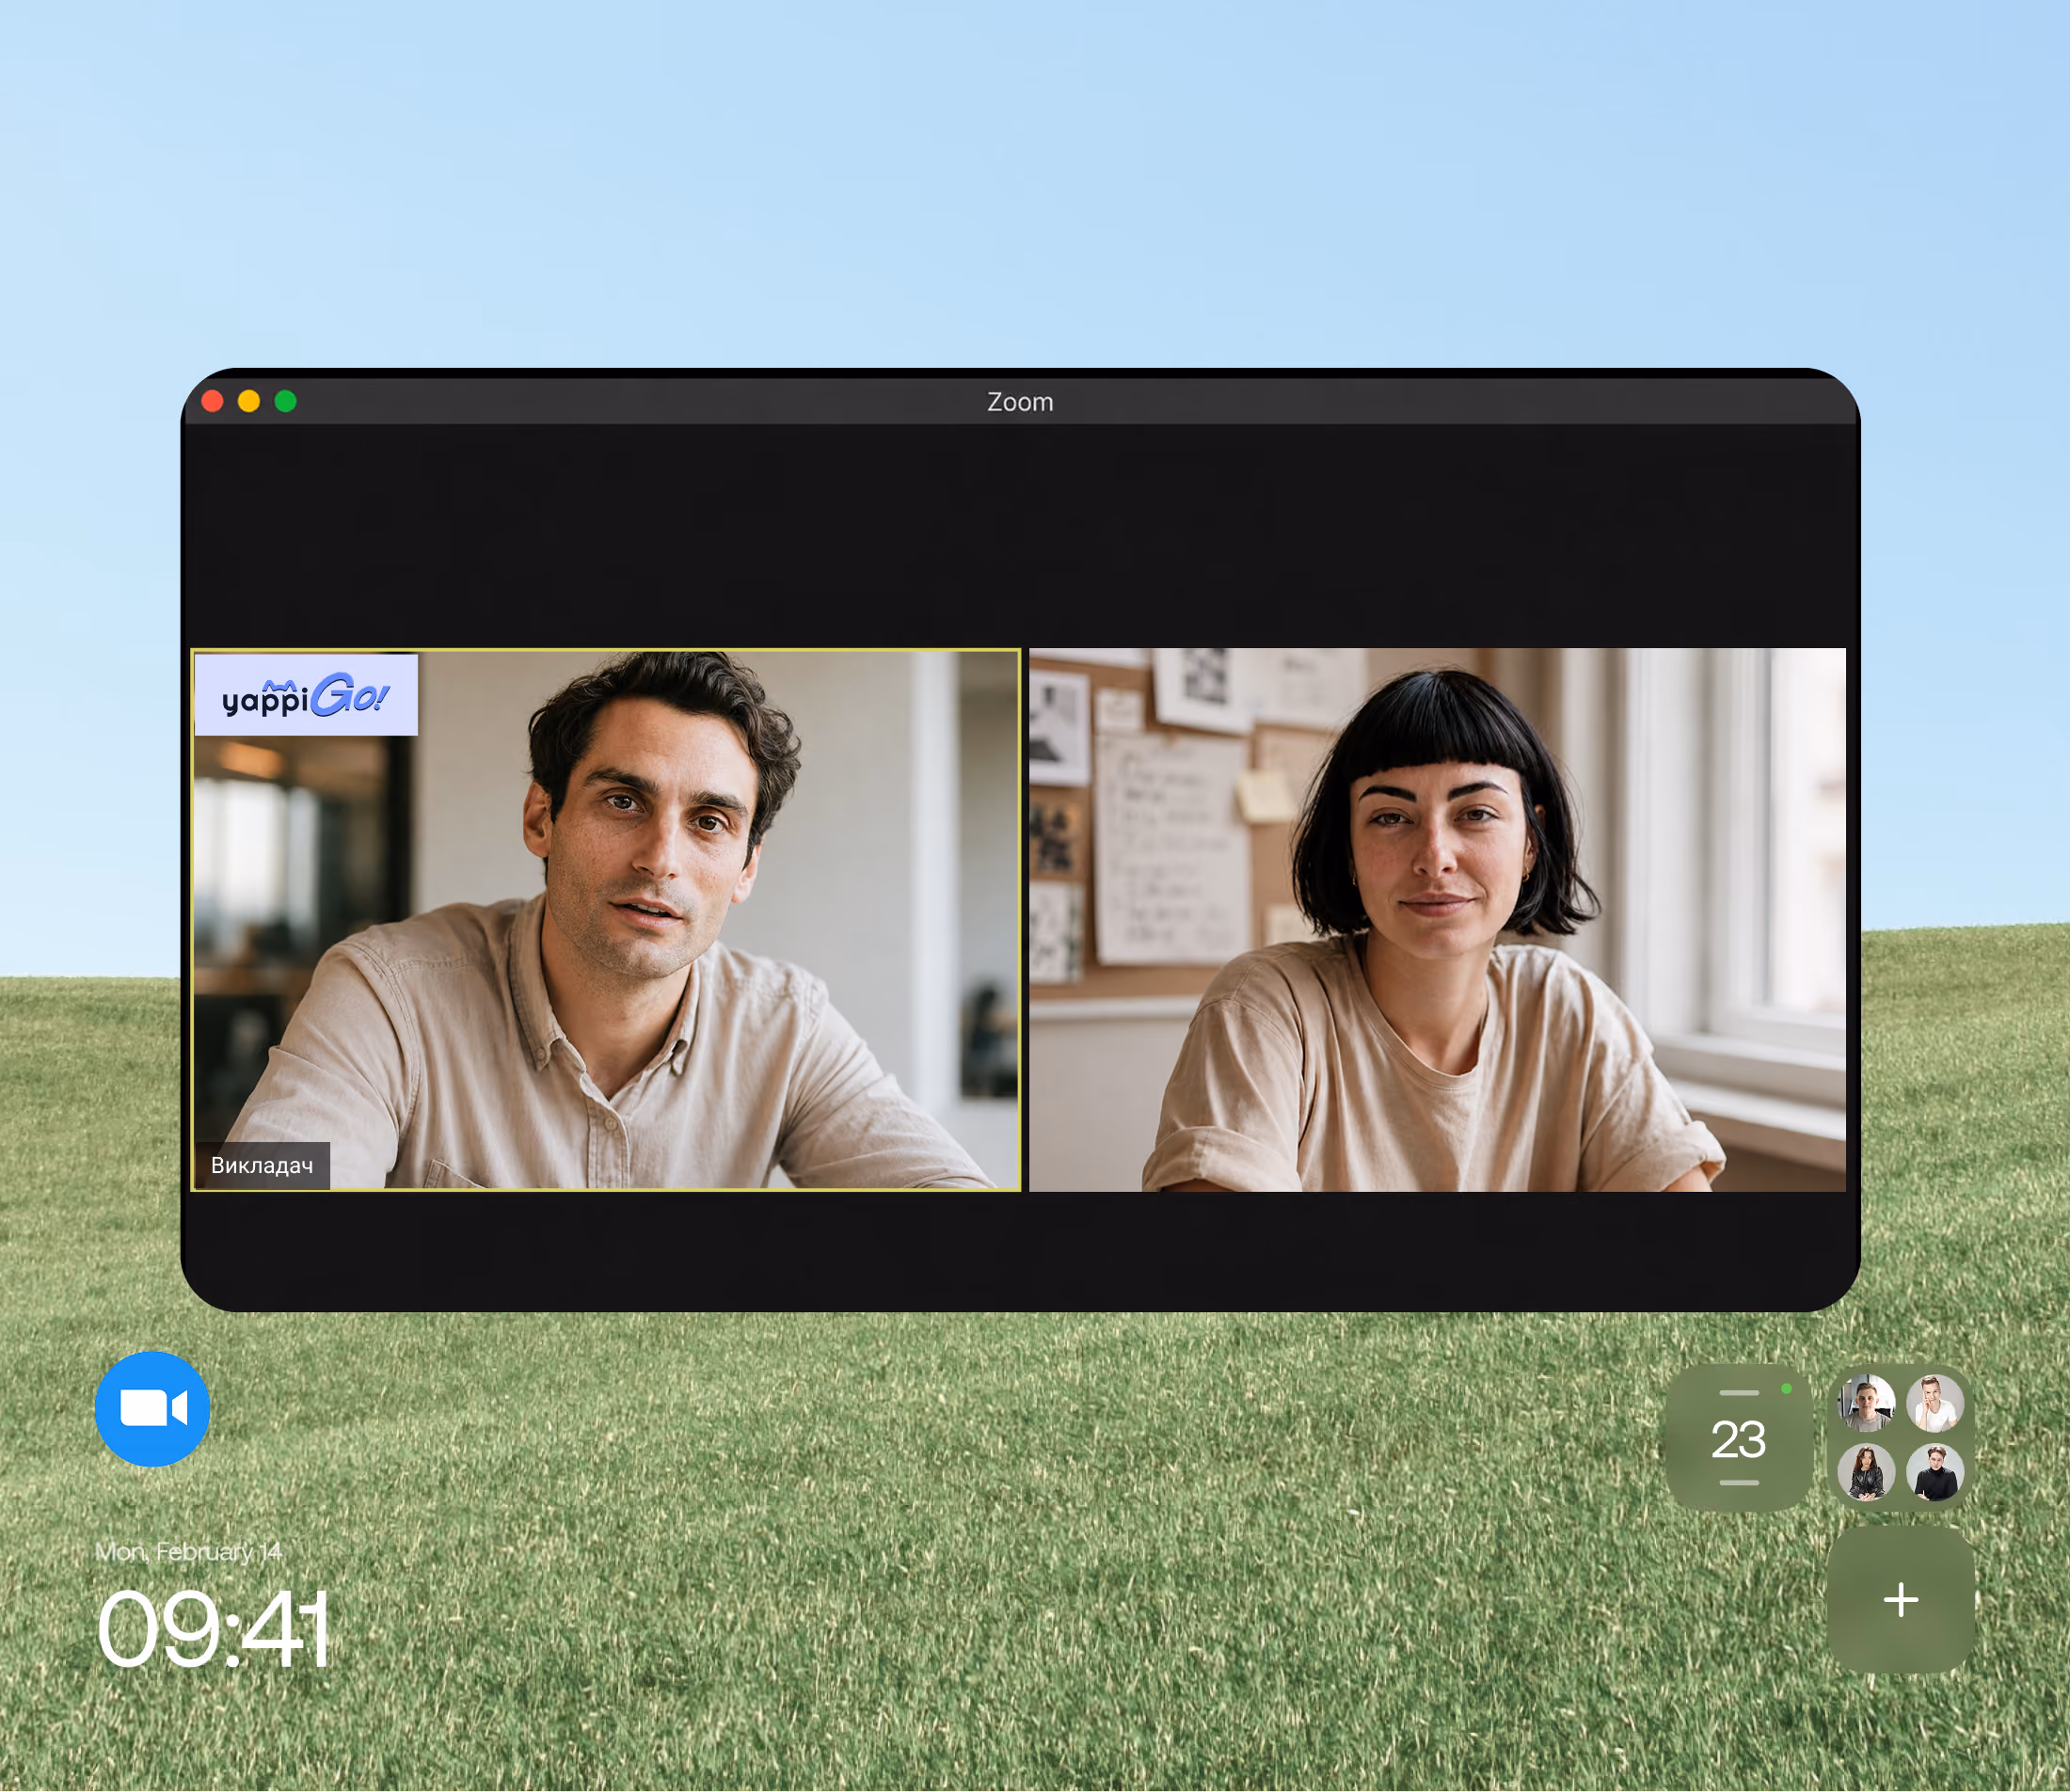Click the "Zoom" window title text
This screenshot has width=2070, height=1792.
pos(1020,402)
